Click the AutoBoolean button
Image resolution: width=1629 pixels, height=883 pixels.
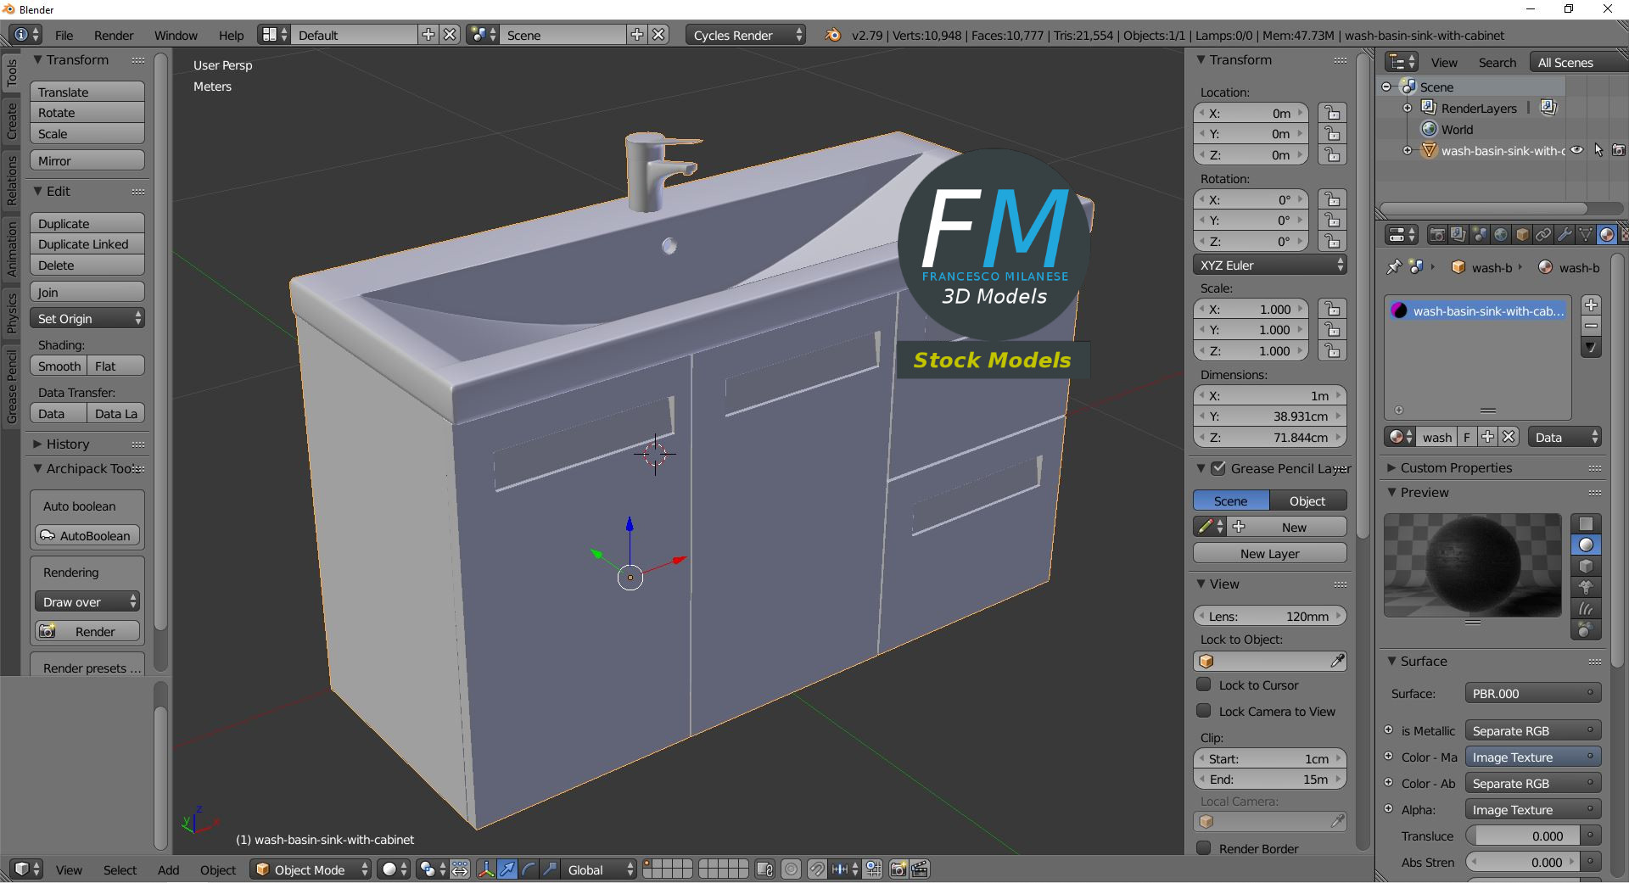(x=87, y=536)
